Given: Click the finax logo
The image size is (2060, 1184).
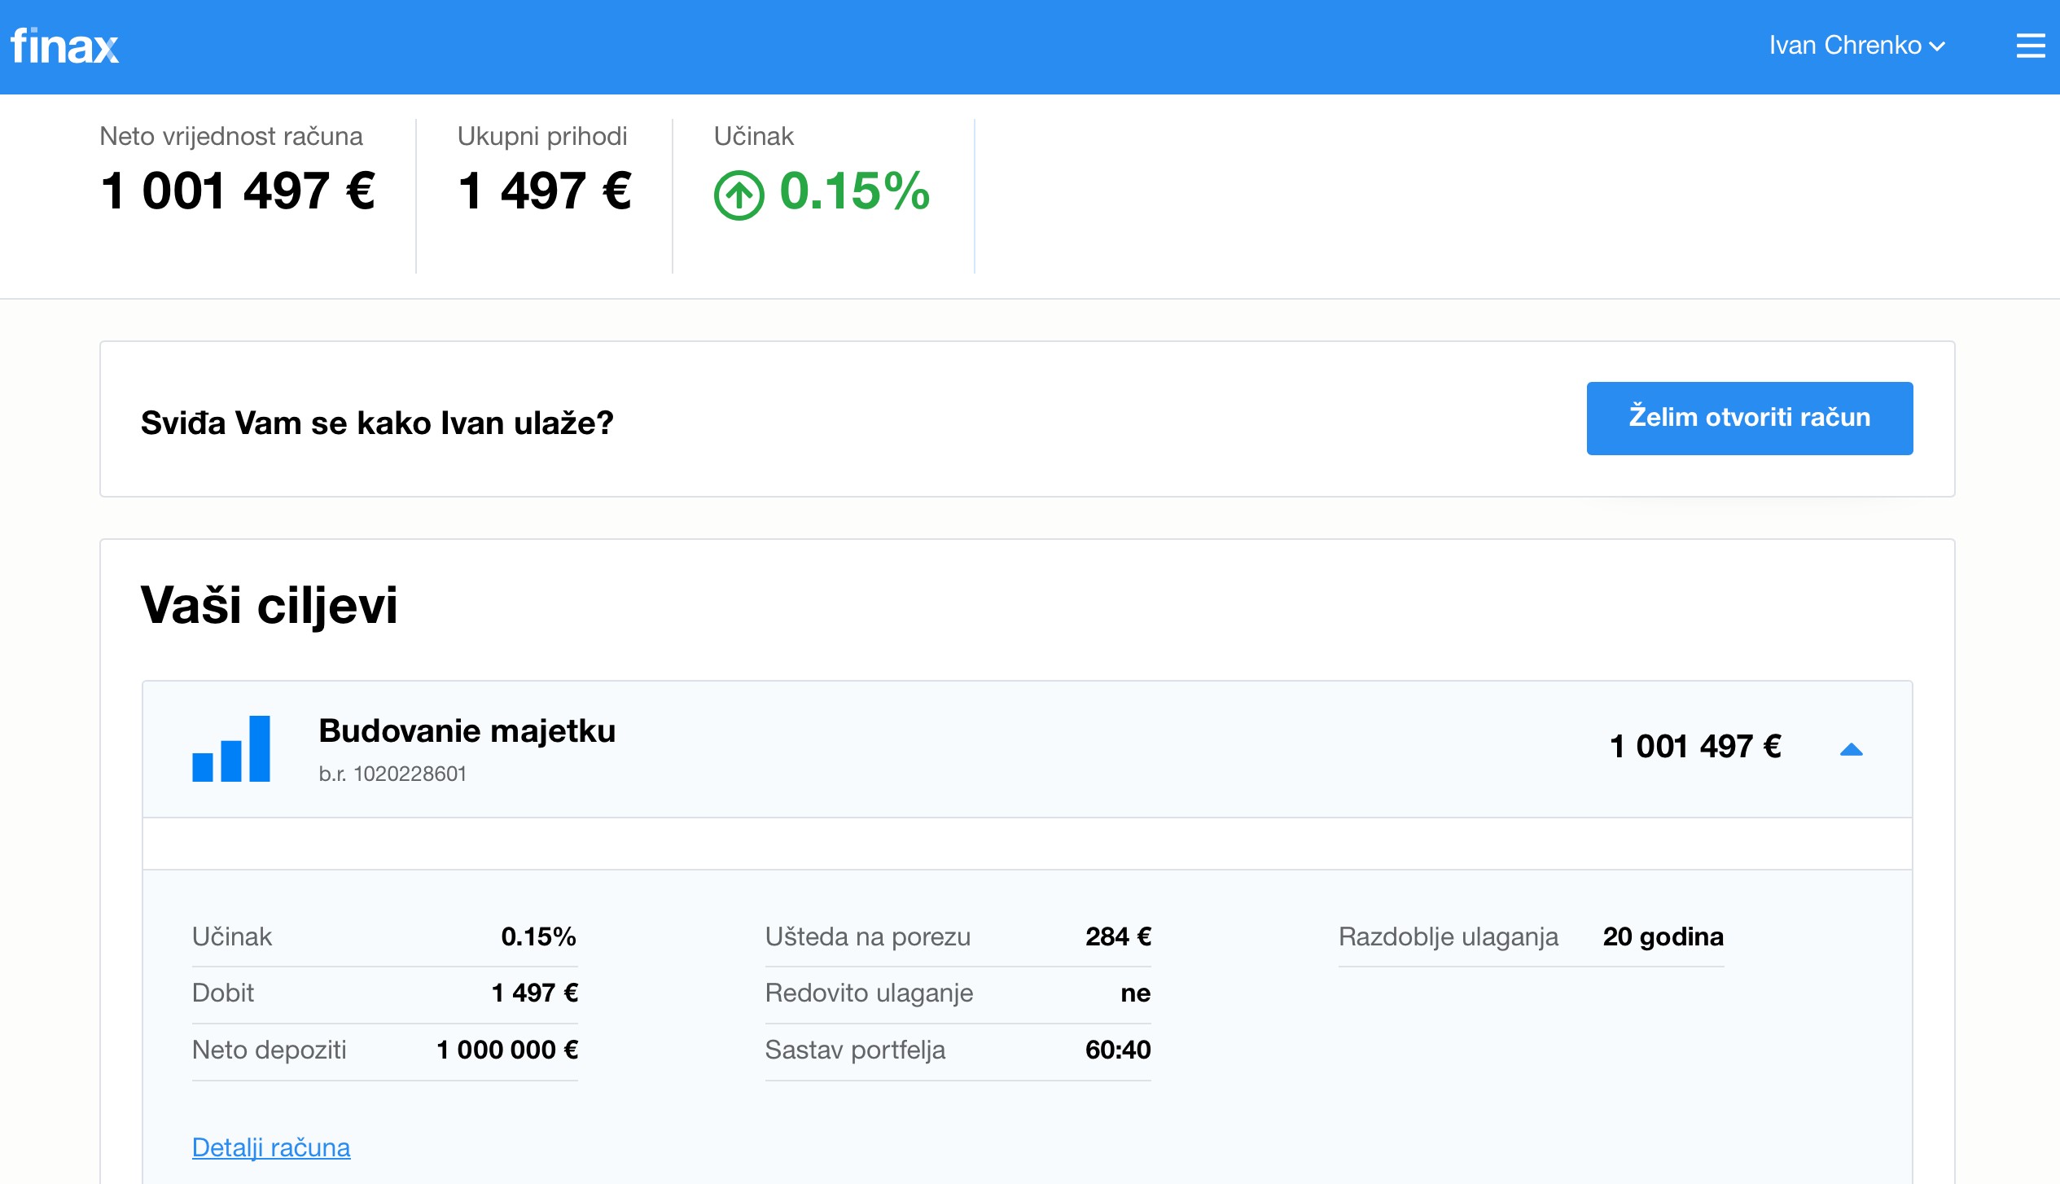Looking at the screenshot, I should pos(64,46).
